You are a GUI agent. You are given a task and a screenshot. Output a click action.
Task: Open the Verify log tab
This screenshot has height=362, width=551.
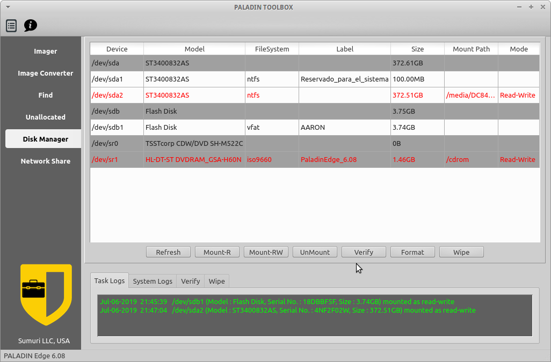(191, 281)
